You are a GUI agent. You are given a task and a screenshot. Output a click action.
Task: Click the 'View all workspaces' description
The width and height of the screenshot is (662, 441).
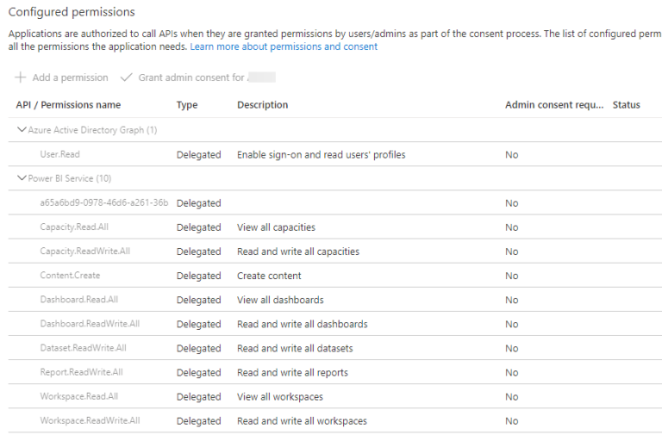coord(280,396)
